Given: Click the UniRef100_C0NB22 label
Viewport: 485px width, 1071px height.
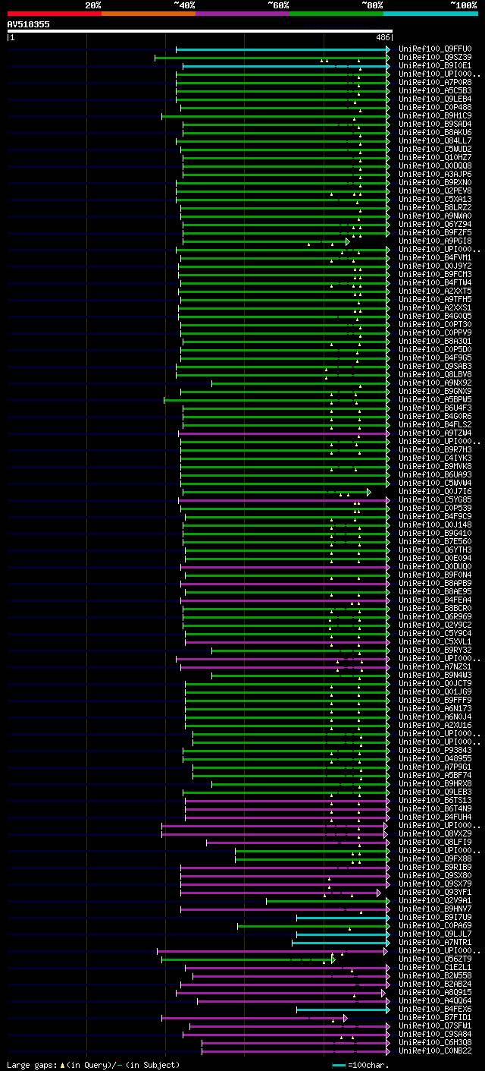Looking at the screenshot, I should tap(435, 1051).
